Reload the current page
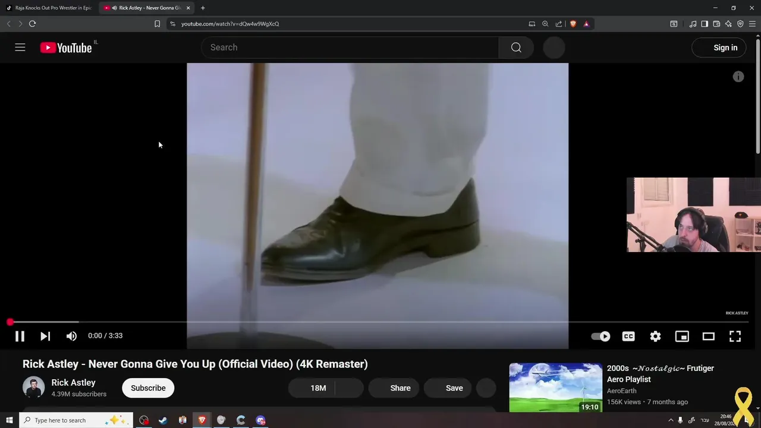Viewport: 761px width, 428px height. click(x=33, y=24)
